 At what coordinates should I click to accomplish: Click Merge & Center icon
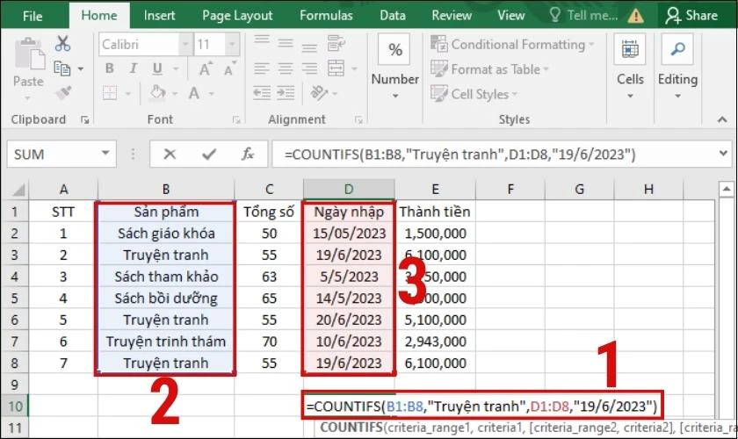coord(336,68)
